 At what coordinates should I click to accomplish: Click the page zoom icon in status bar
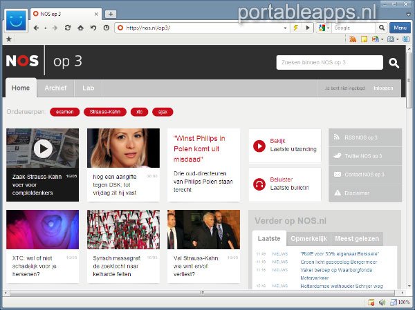click(394, 302)
